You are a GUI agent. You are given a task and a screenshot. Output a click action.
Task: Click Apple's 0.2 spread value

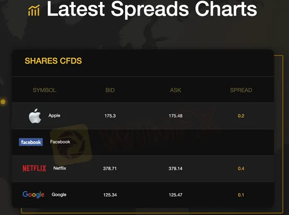pyautogui.click(x=241, y=116)
